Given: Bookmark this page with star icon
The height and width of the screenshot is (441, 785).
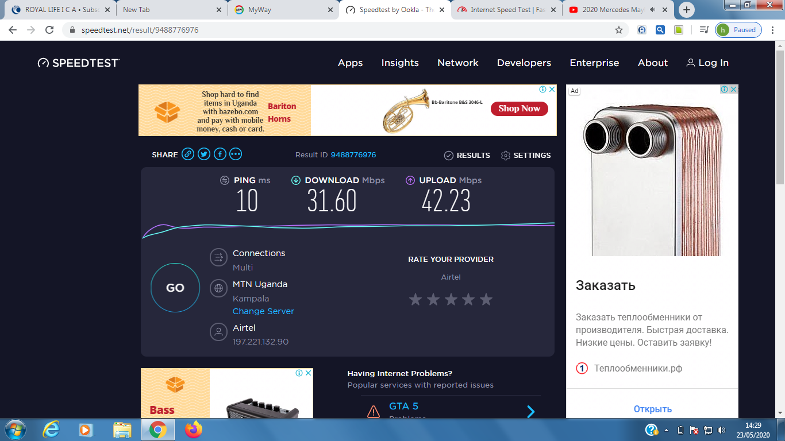Looking at the screenshot, I should coord(619,30).
